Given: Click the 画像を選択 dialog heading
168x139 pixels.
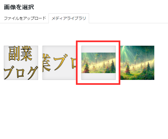Looking at the screenshot, I should [19, 7].
